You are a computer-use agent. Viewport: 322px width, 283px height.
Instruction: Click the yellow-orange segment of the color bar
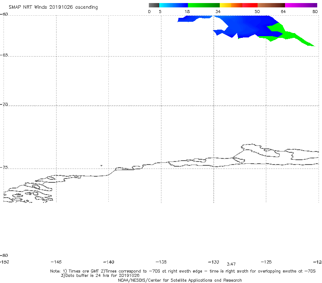(x=231, y=5)
